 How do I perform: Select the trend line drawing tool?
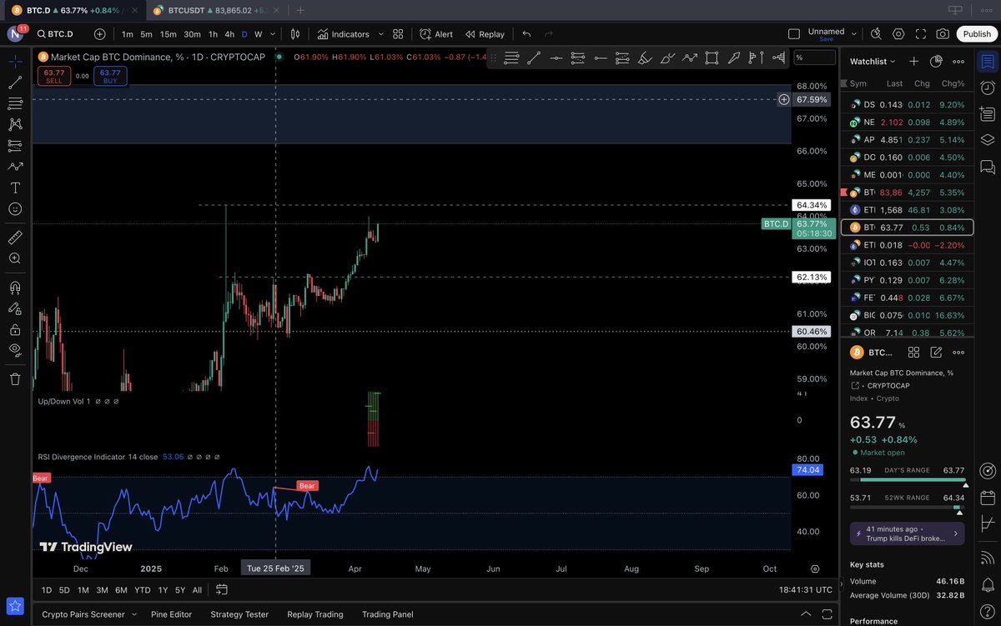[15, 83]
